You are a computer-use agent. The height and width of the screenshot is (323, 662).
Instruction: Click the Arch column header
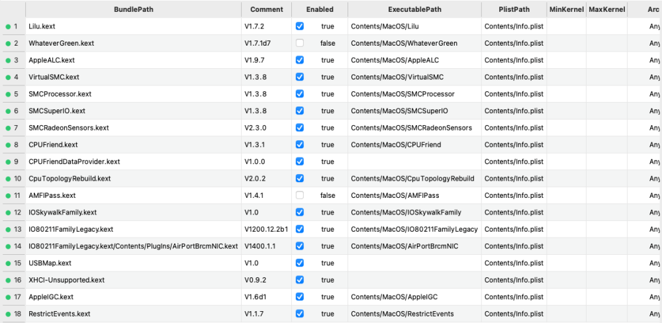point(645,9)
